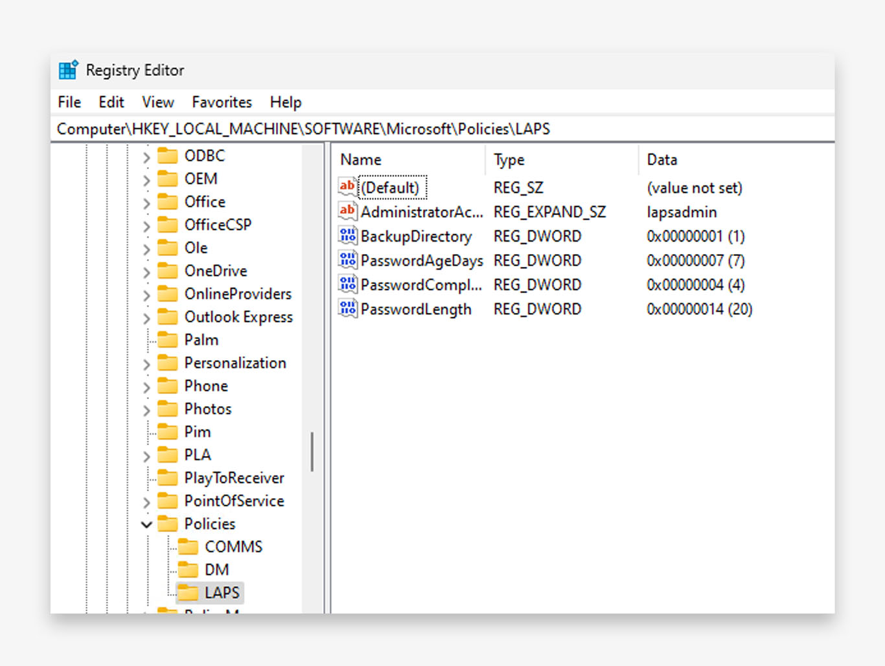Click the tree pane vertical scrollbar thumb
885x666 pixels.
(x=313, y=452)
